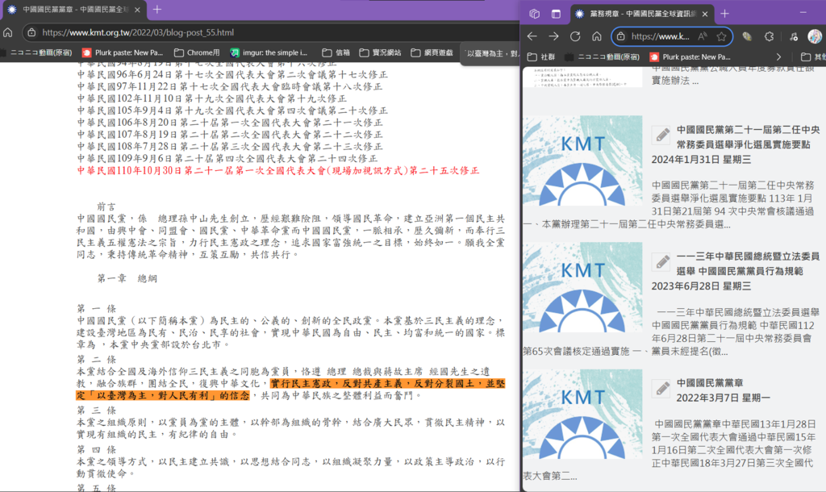Click KMT thumbnail beside 2022年3月7日 post
The height and width of the screenshot is (492, 826).
(x=582, y=414)
